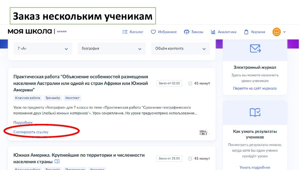This screenshot has width=302, height=170.
Task: Click the Заказ от 21.01 badge
Action: 169,158
